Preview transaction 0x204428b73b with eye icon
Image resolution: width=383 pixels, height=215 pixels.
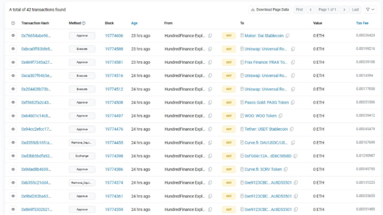click(x=13, y=89)
